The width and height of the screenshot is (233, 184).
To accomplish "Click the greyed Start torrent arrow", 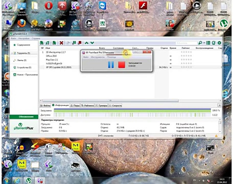I will (x=68, y=43).
